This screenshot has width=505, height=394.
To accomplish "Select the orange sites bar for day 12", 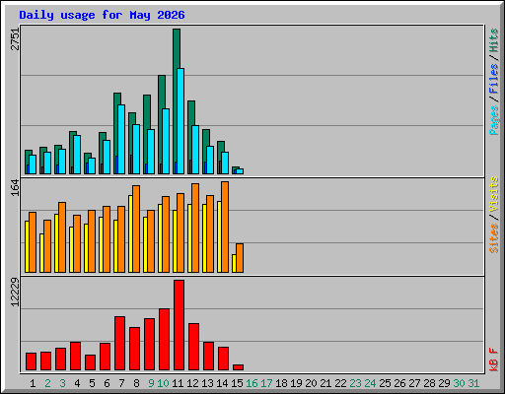I will tap(195, 228).
